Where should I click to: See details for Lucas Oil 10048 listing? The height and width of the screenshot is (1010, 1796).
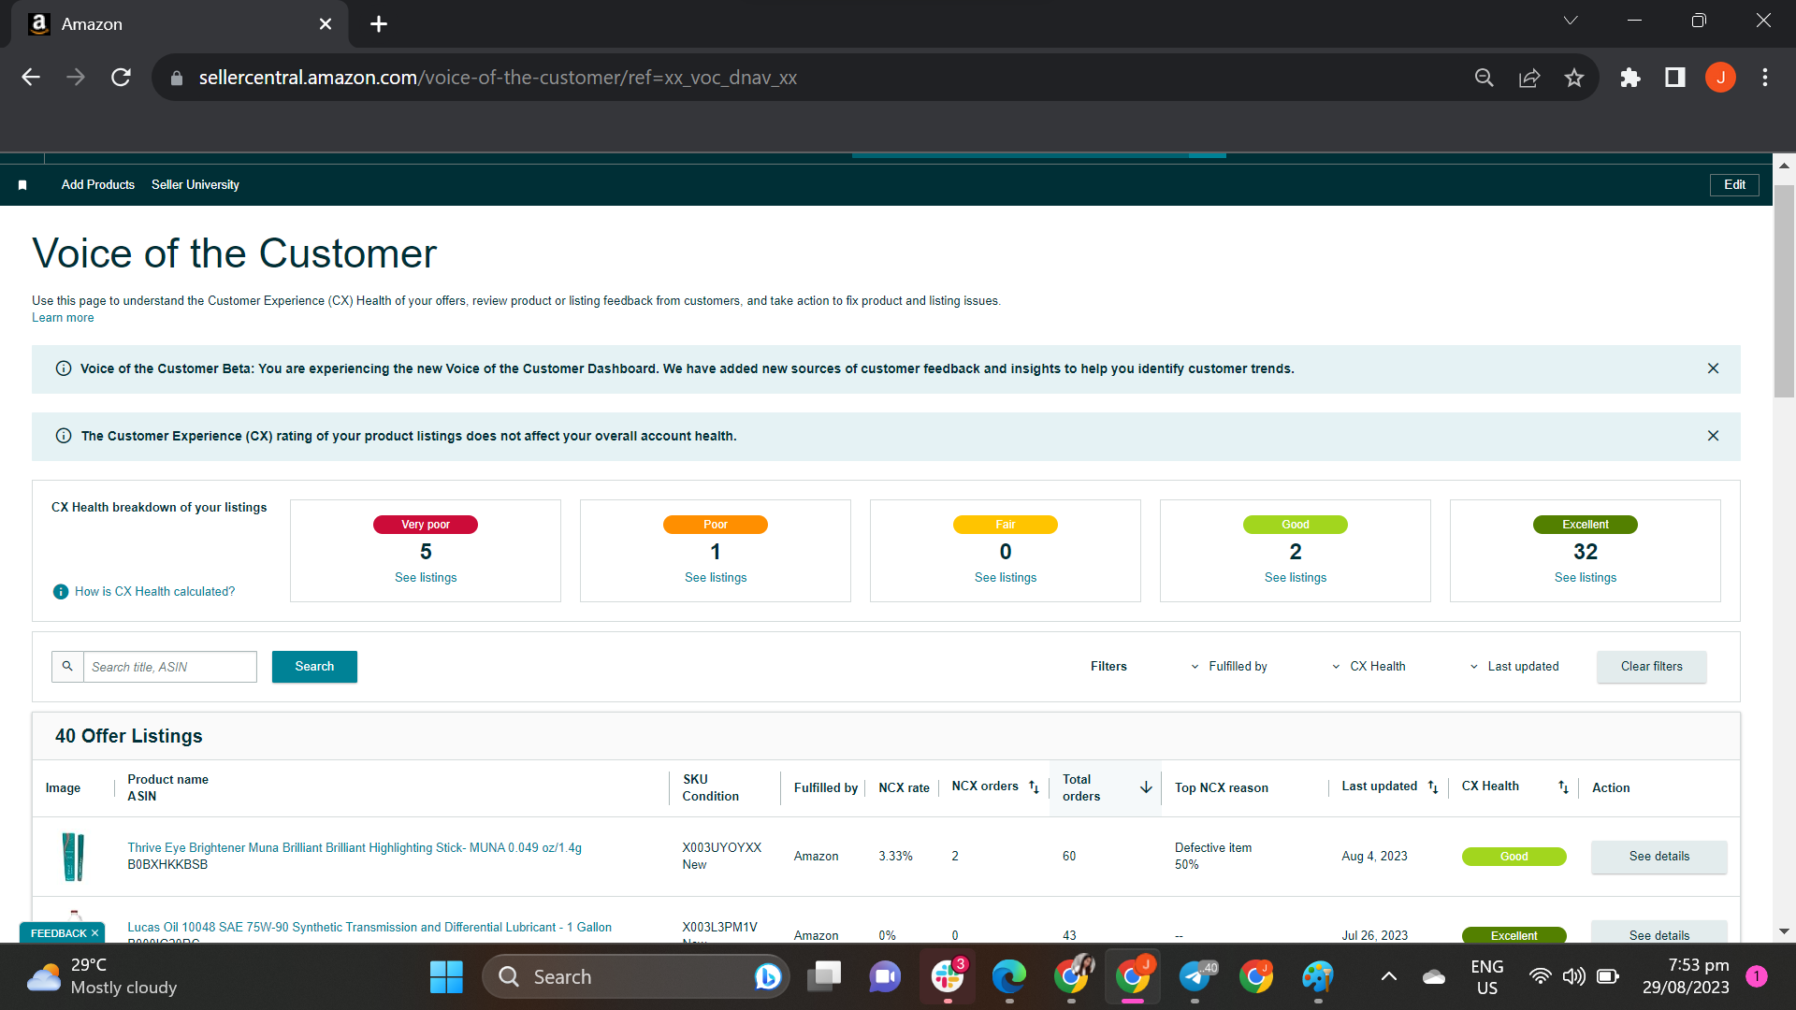pyautogui.click(x=1659, y=934)
